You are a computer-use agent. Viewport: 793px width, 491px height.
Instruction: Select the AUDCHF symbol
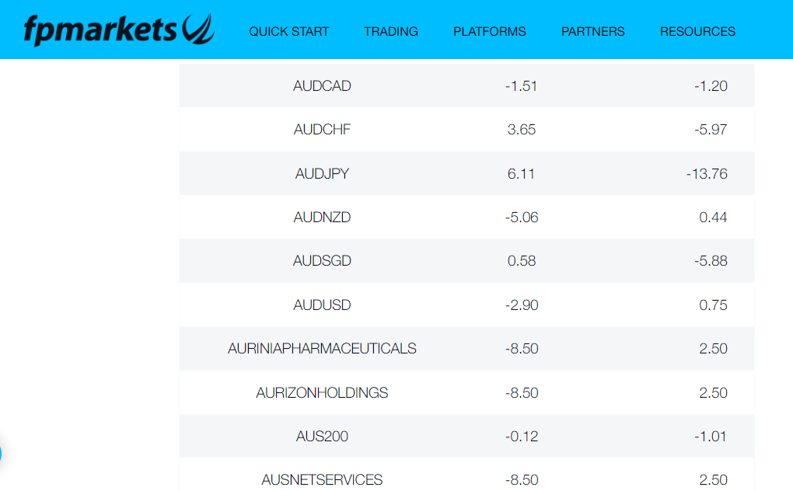pyautogui.click(x=322, y=130)
